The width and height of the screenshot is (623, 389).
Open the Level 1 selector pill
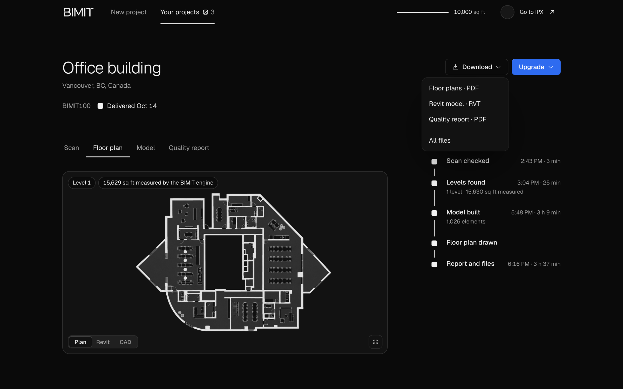point(82,183)
